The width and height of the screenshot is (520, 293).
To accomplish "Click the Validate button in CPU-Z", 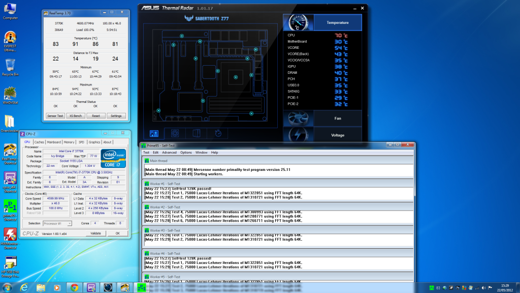I will coord(95,233).
